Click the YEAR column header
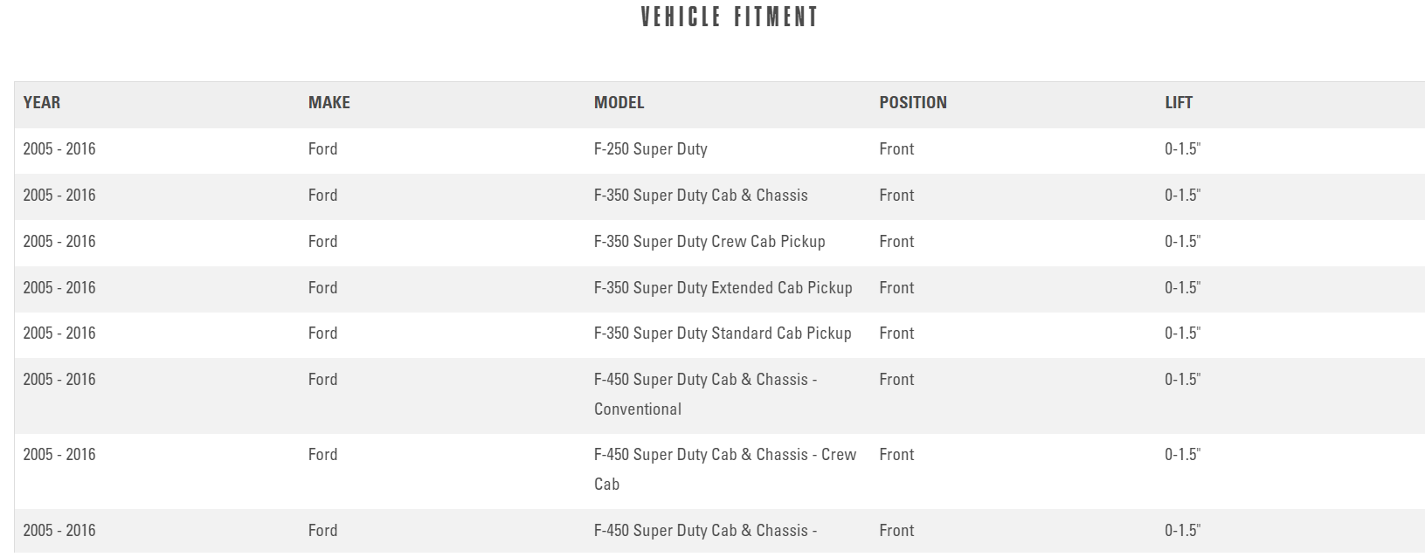 point(42,103)
